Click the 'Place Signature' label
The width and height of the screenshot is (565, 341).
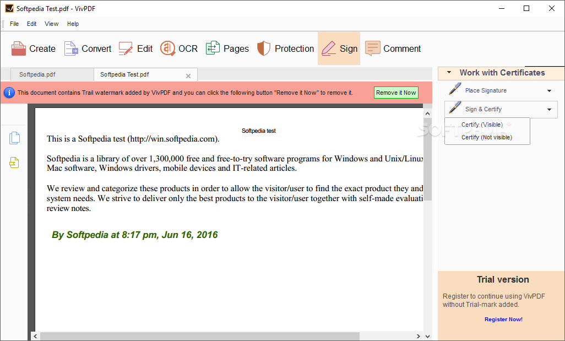[486, 90]
